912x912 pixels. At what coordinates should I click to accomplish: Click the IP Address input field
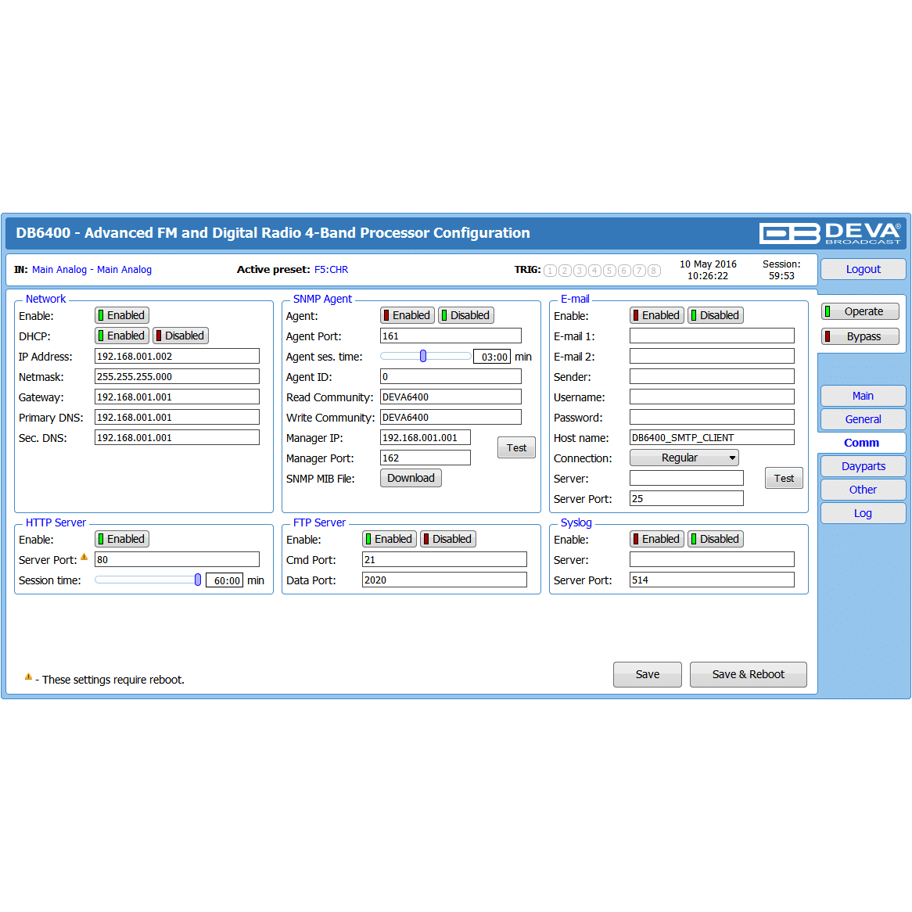pyautogui.click(x=177, y=356)
